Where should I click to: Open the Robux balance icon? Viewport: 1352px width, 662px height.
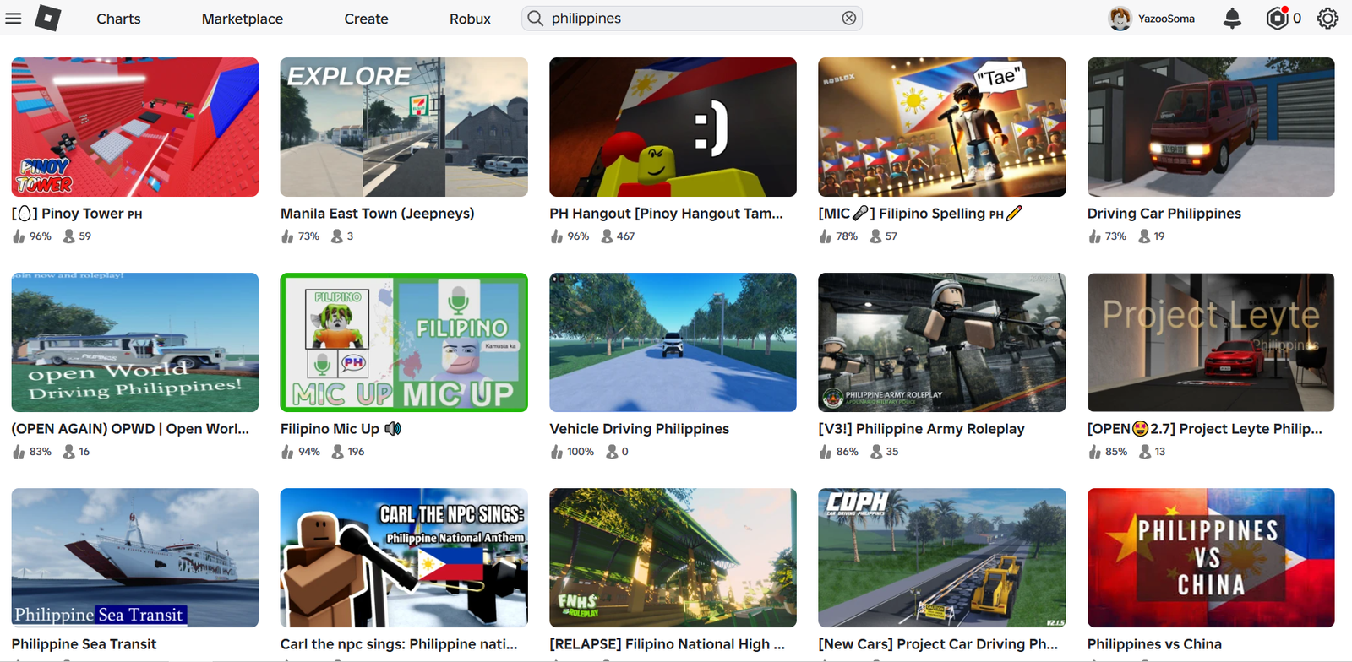tap(1277, 18)
